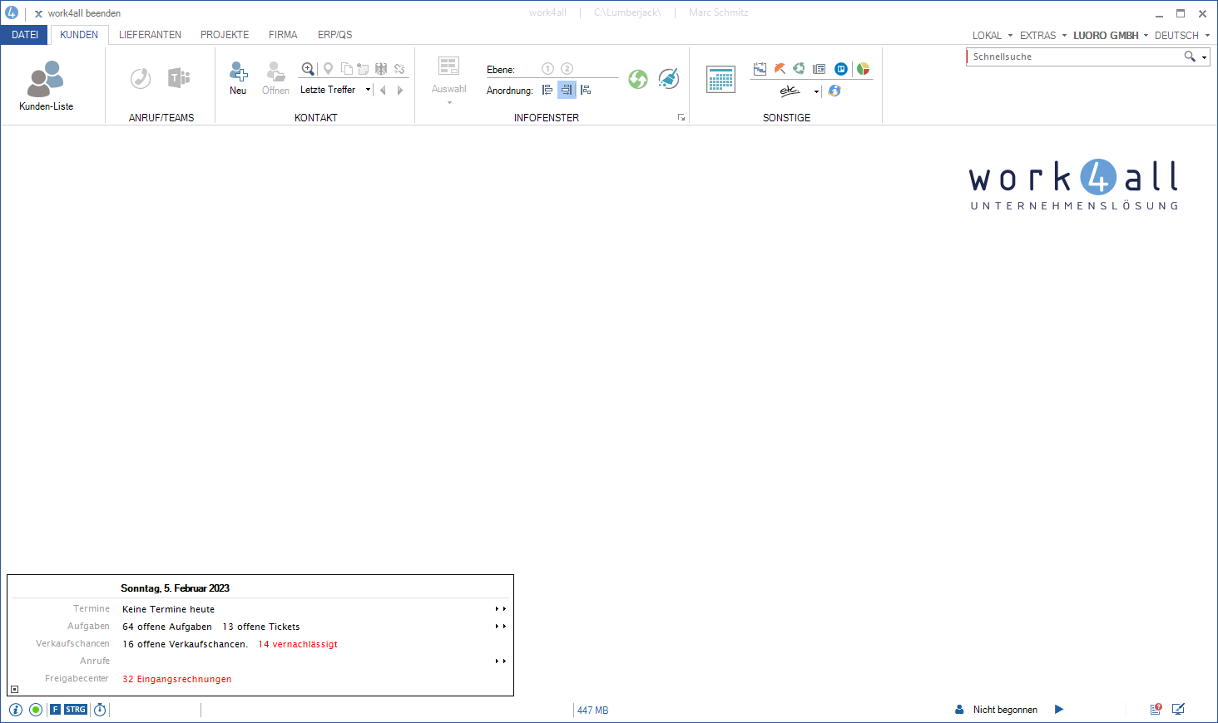Click into the Schnellsuche field
The width and height of the screenshot is (1218, 723).
pyautogui.click(x=1073, y=57)
